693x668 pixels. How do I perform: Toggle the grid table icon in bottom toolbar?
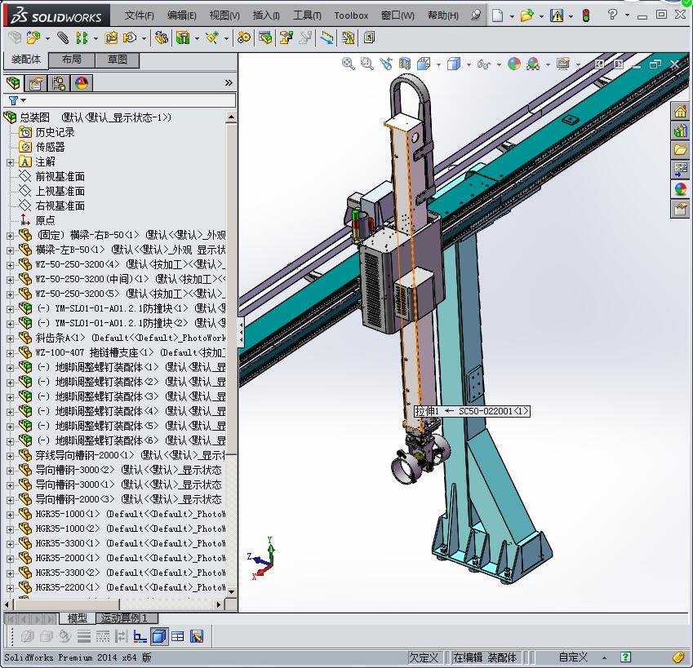point(178,636)
